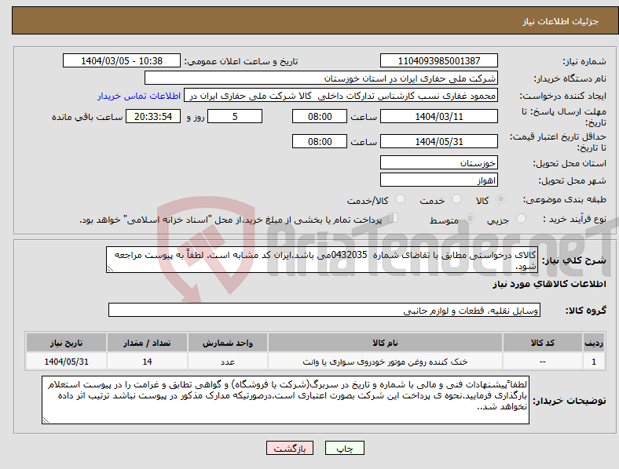The width and height of the screenshot is (619, 469).
Task: Click the شهر محل تحویل label
Action: click(x=573, y=180)
